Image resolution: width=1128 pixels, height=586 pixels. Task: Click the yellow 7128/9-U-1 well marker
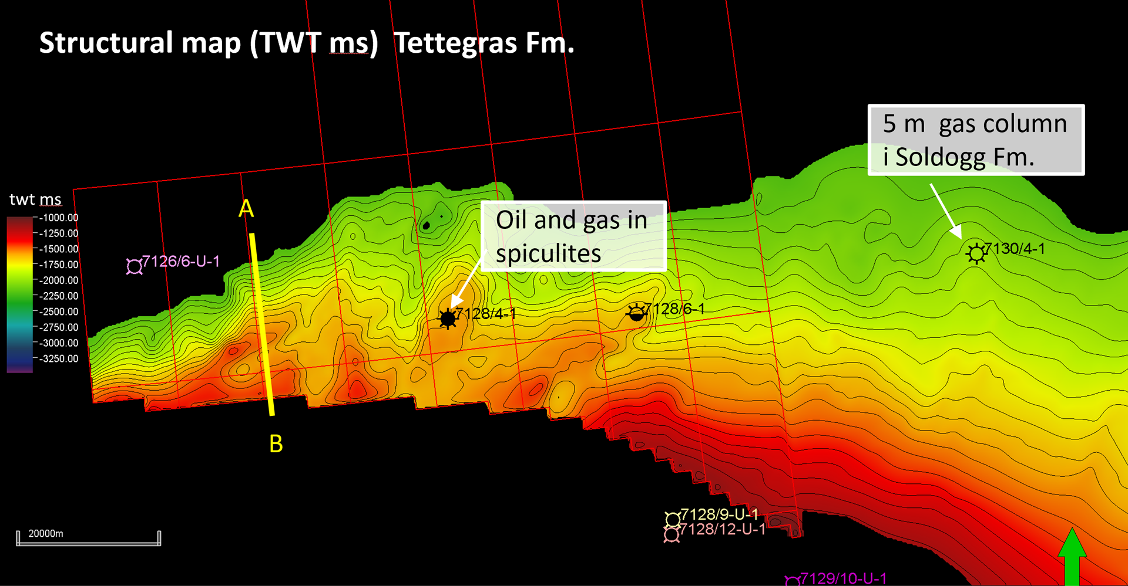coord(673,519)
